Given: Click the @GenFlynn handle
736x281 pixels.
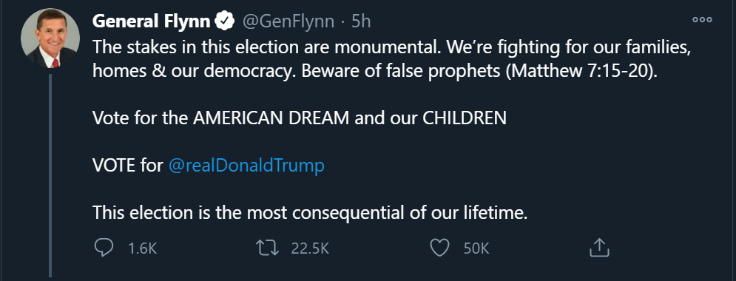Looking at the screenshot, I should [287, 21].
